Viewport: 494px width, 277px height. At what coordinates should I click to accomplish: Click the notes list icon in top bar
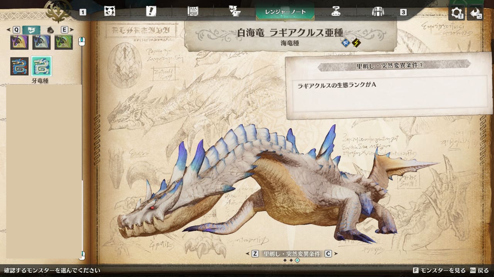point(193,12)
